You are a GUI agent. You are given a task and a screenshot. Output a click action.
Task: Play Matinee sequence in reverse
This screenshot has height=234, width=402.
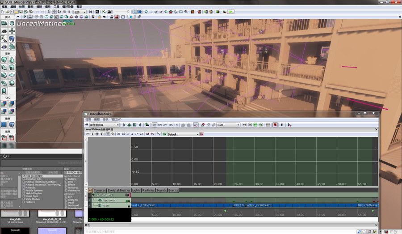[140, 125]
